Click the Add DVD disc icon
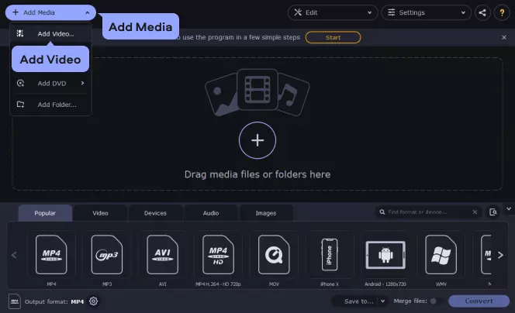The height and width of the screenshot is (313, 515). [20, 84]
